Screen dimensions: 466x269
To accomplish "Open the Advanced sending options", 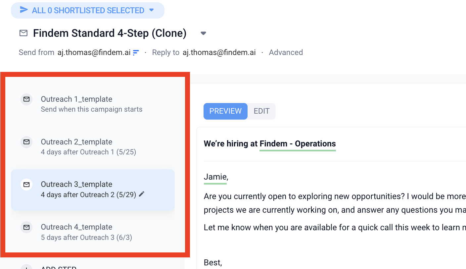I will [286, 52].
